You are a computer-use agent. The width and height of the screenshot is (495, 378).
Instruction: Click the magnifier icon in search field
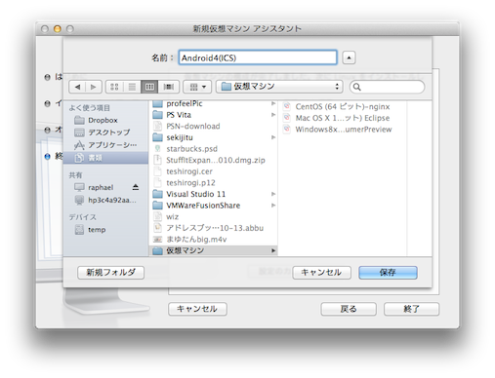(357, 87)
